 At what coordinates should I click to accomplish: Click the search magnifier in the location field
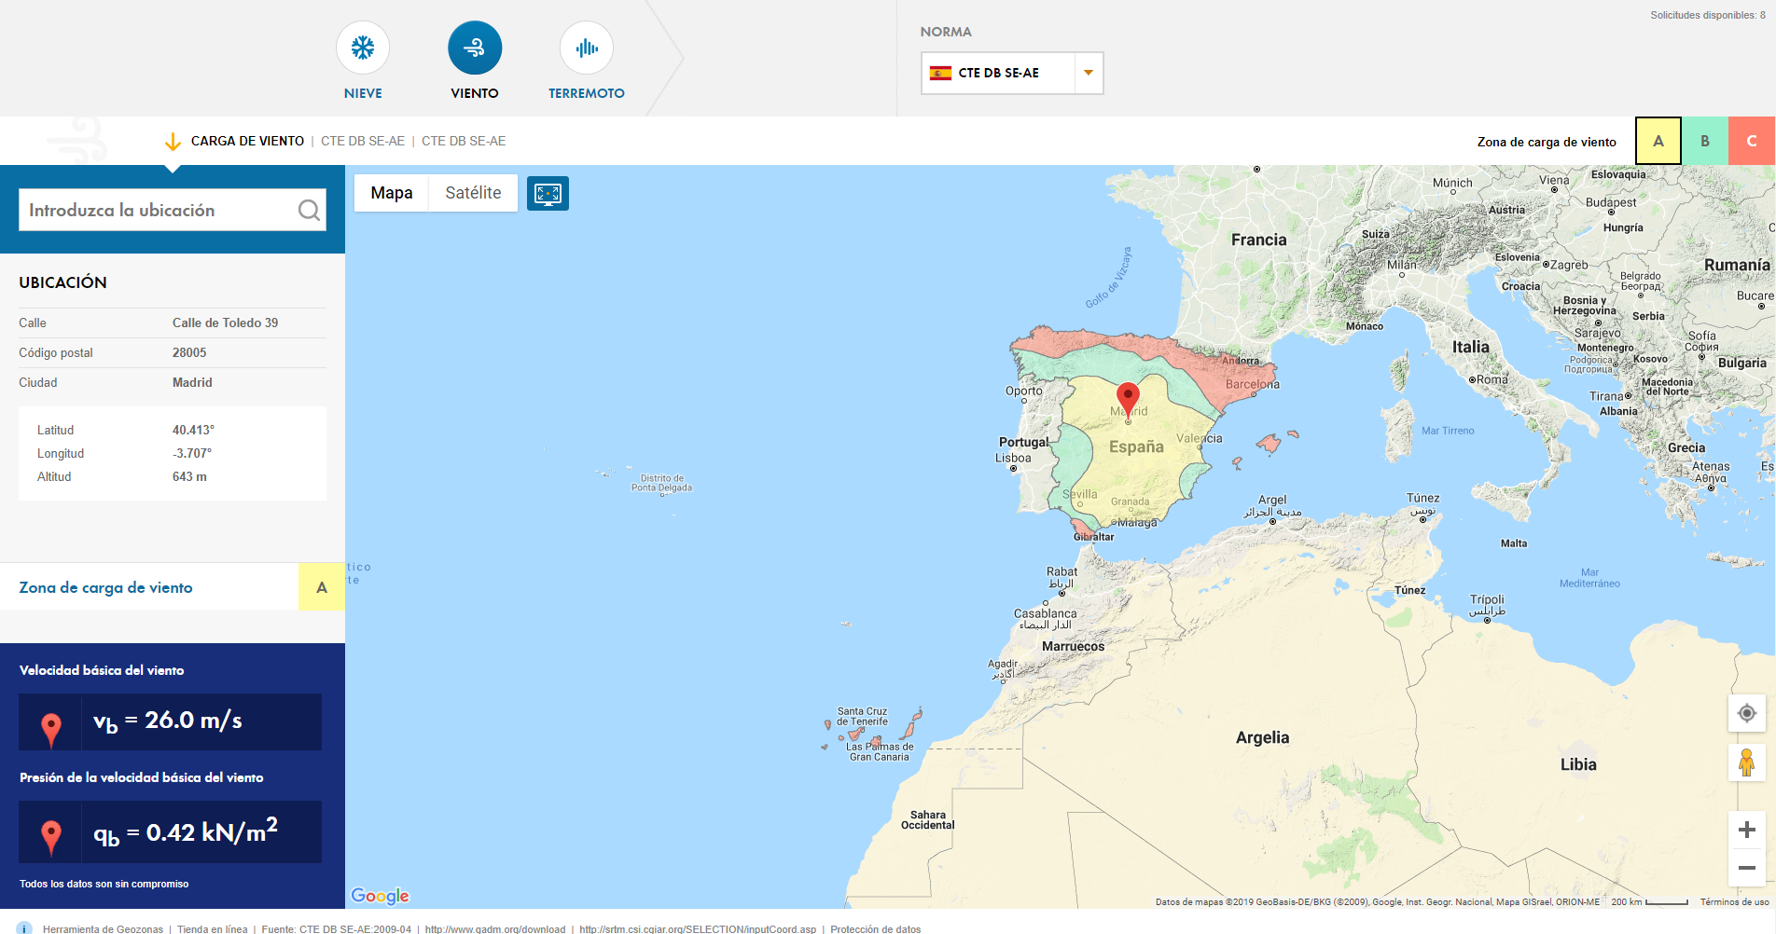tap(309, 210)
